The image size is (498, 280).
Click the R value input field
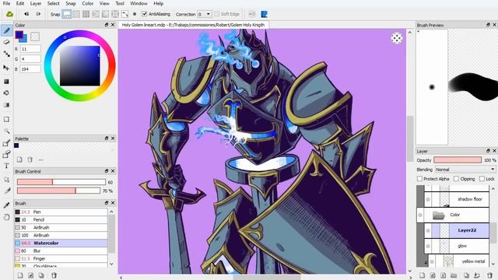click(30, 49)
